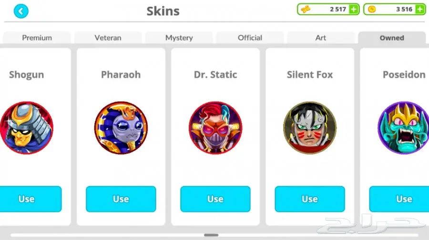The image size is (429, 240).
Task: Add more DNA with the green plus
Action: [x=354, y=10]
